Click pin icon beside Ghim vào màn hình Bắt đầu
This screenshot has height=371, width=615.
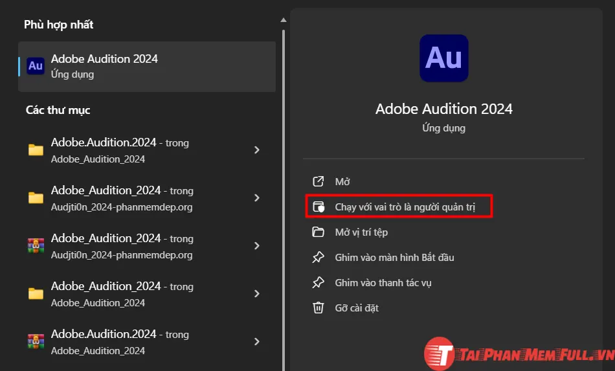pyautogui.click(x=318, y=257)
